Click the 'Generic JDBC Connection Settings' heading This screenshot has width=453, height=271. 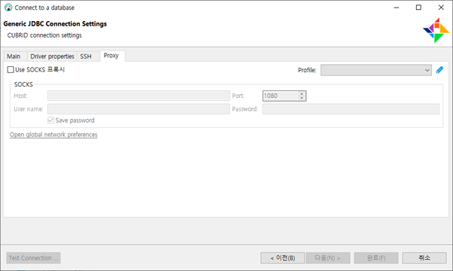(x=55, y=23)
